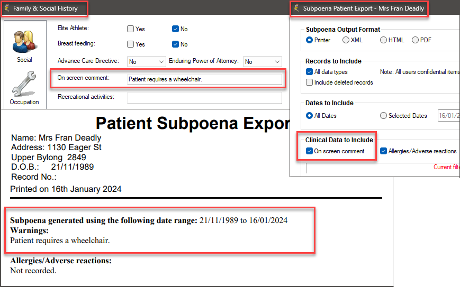Click the 'Patient requires a wheelchair.' warning text

point(60,240)
